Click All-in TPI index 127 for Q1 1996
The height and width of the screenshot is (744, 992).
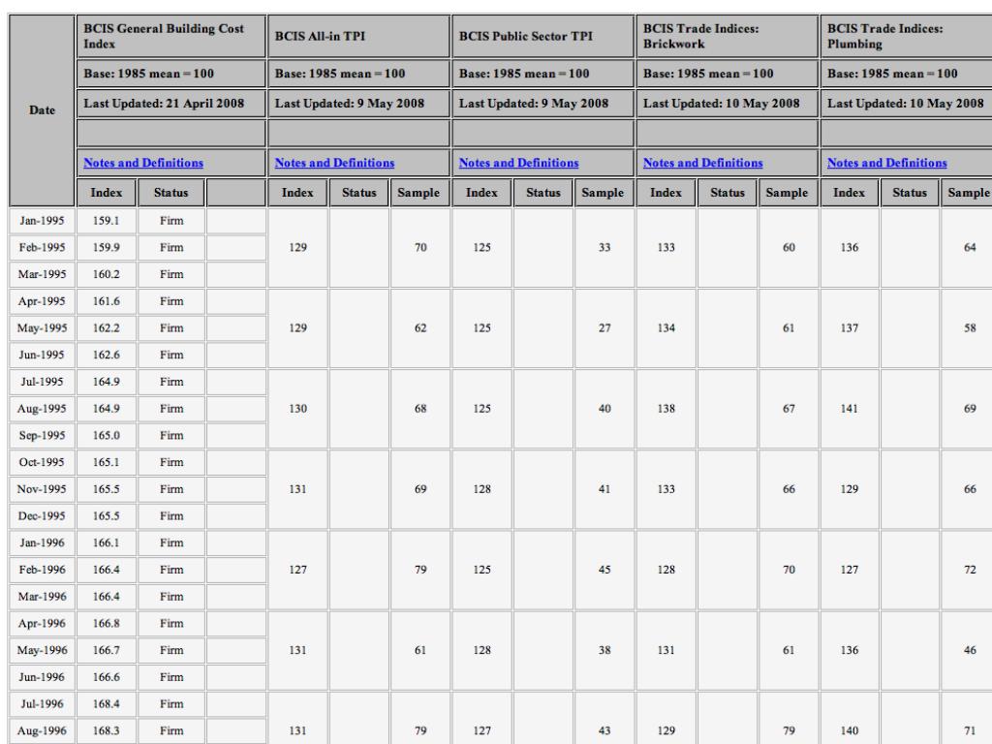298,570
